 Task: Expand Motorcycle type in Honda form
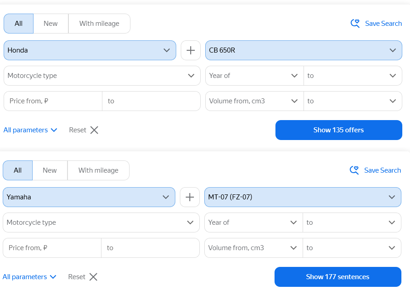[102, 76]
